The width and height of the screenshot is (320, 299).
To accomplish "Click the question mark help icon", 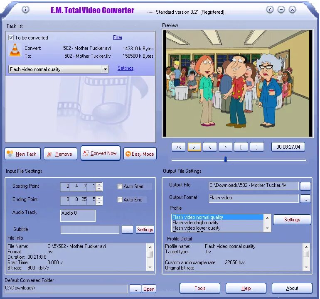I will pyautogui.click(x=270, y=10).
